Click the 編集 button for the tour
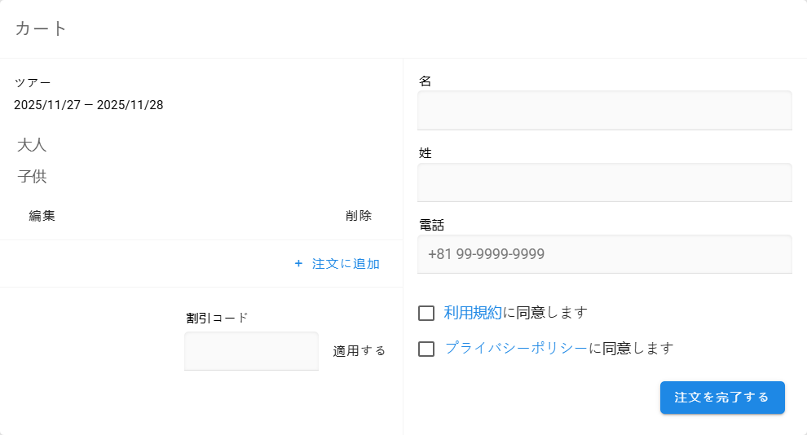807x435 pixels. pos(42,216)
